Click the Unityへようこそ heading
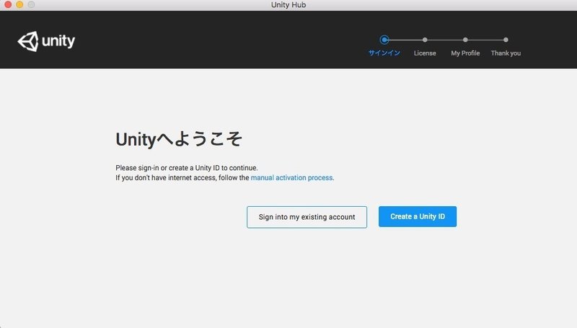The image size is (577, 328). pyautogui.click(x=179, y=139)
